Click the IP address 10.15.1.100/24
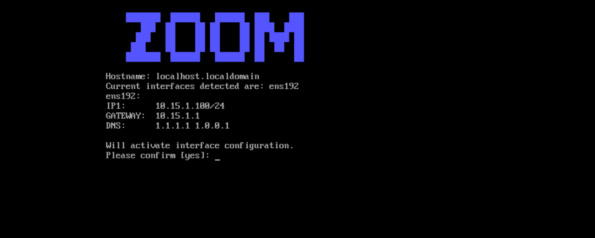595x238 pixels. [190, 106]
